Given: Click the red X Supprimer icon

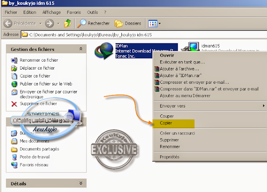Looking at the screenshot, I should 14,104.
